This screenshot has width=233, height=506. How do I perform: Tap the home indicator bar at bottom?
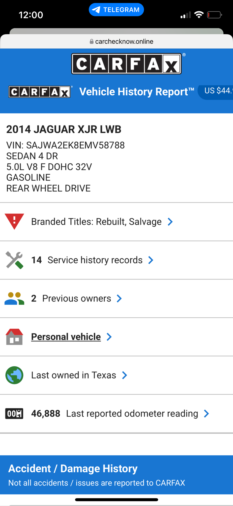[116, 500]
